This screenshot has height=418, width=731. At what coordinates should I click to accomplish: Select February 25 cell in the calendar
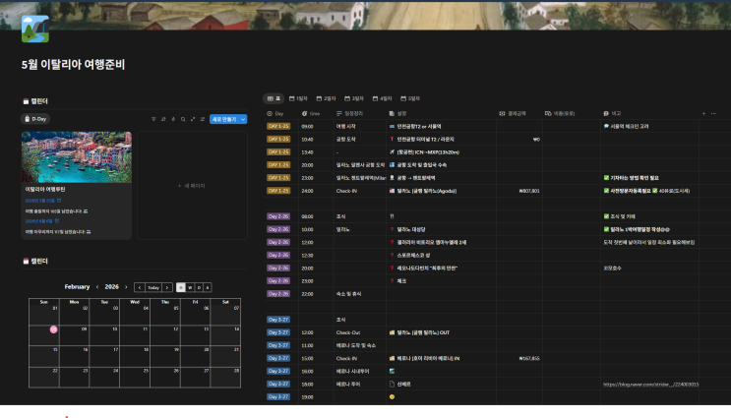click(135, 377)
